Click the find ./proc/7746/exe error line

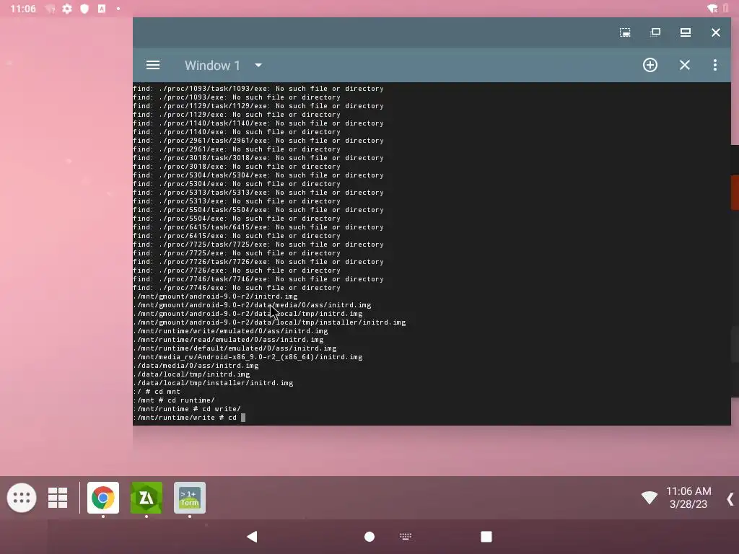click(x=237, y=288)
